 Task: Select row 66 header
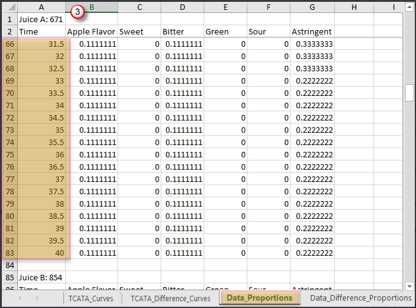click(x=10, y=44)
